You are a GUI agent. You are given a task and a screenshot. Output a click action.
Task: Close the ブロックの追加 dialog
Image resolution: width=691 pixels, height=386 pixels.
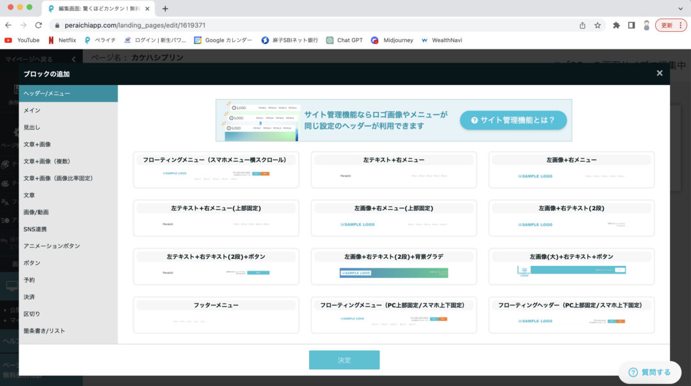659,73
